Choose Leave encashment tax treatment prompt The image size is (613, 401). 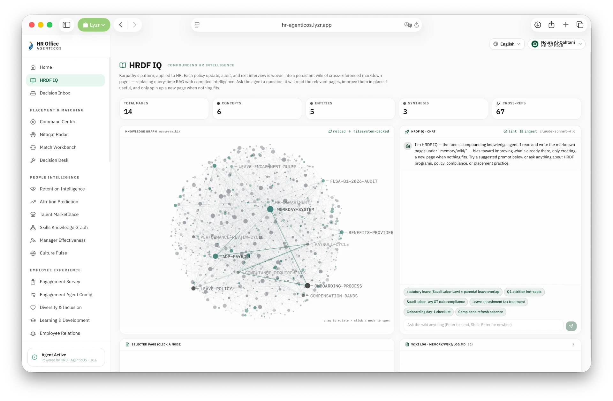coord(498,302)
